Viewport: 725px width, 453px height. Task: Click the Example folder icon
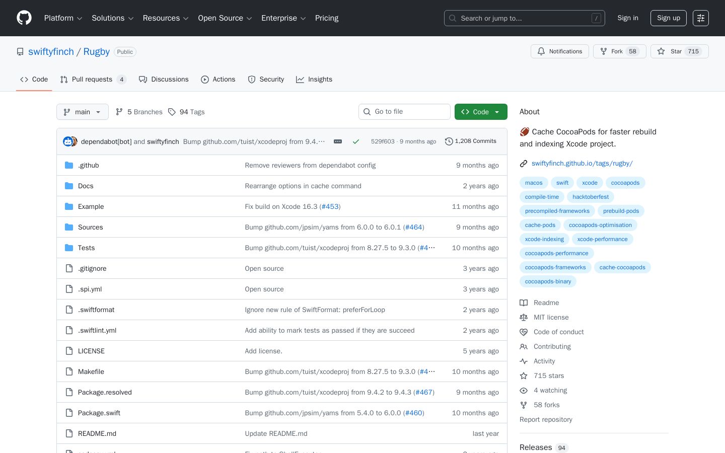[x=69, y=206]
